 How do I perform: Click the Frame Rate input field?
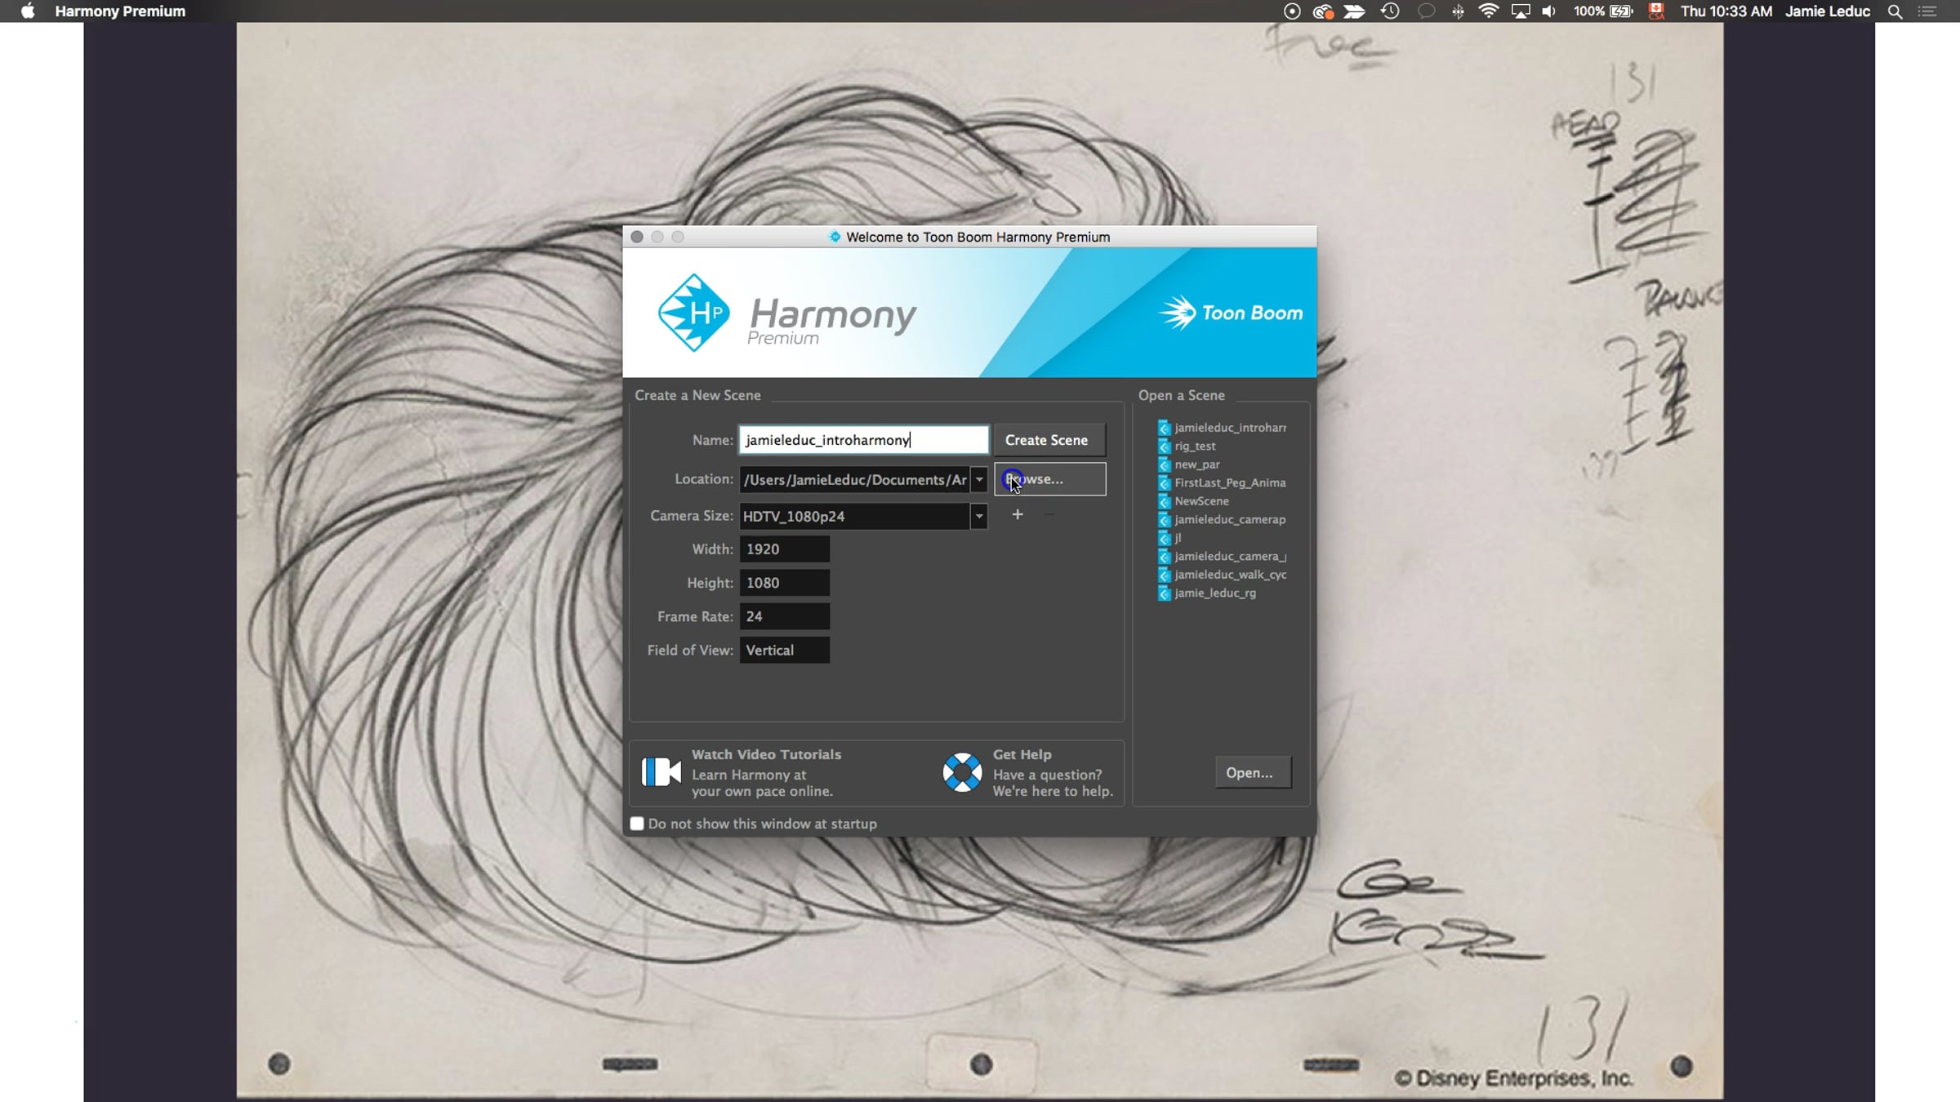pos(784,616)
